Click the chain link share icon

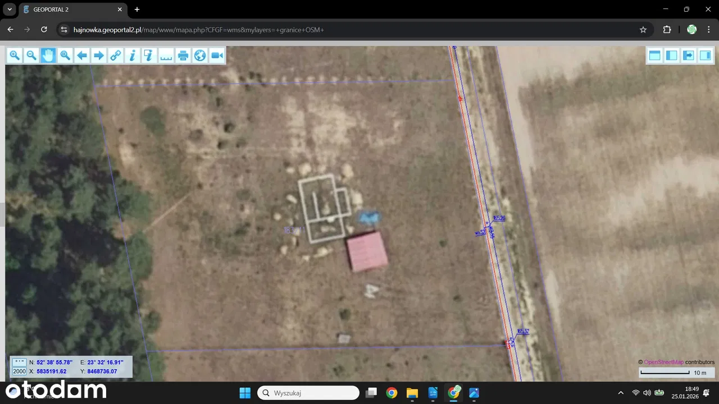tap(116, 55)
